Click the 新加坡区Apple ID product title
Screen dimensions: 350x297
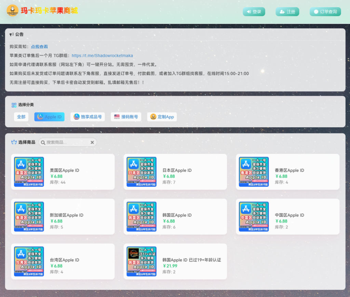pyautogui.click(x=67, y=215)
